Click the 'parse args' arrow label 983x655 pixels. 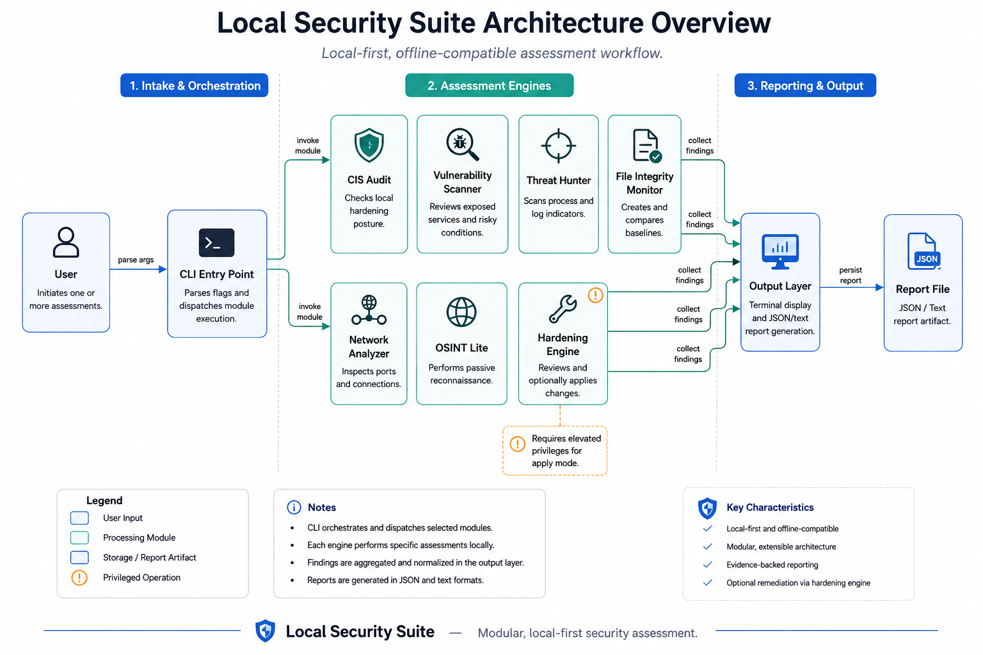tap(136, 260)
